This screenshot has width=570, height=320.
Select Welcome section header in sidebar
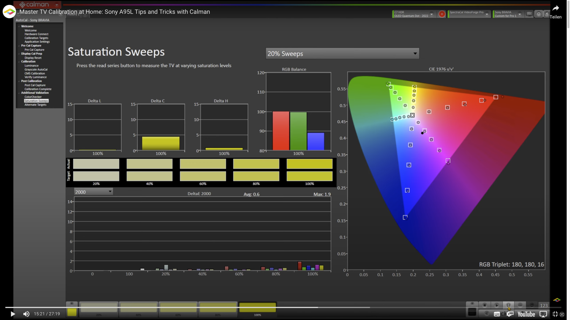[27, 26]
